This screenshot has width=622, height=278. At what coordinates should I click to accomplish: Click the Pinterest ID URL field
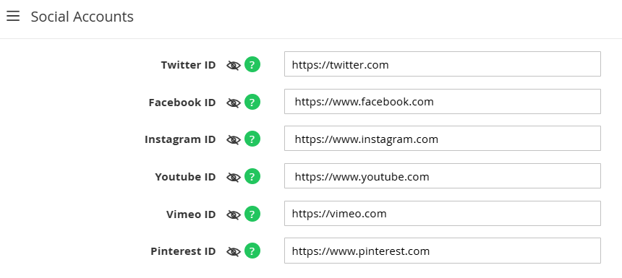(x=443, y=251)
